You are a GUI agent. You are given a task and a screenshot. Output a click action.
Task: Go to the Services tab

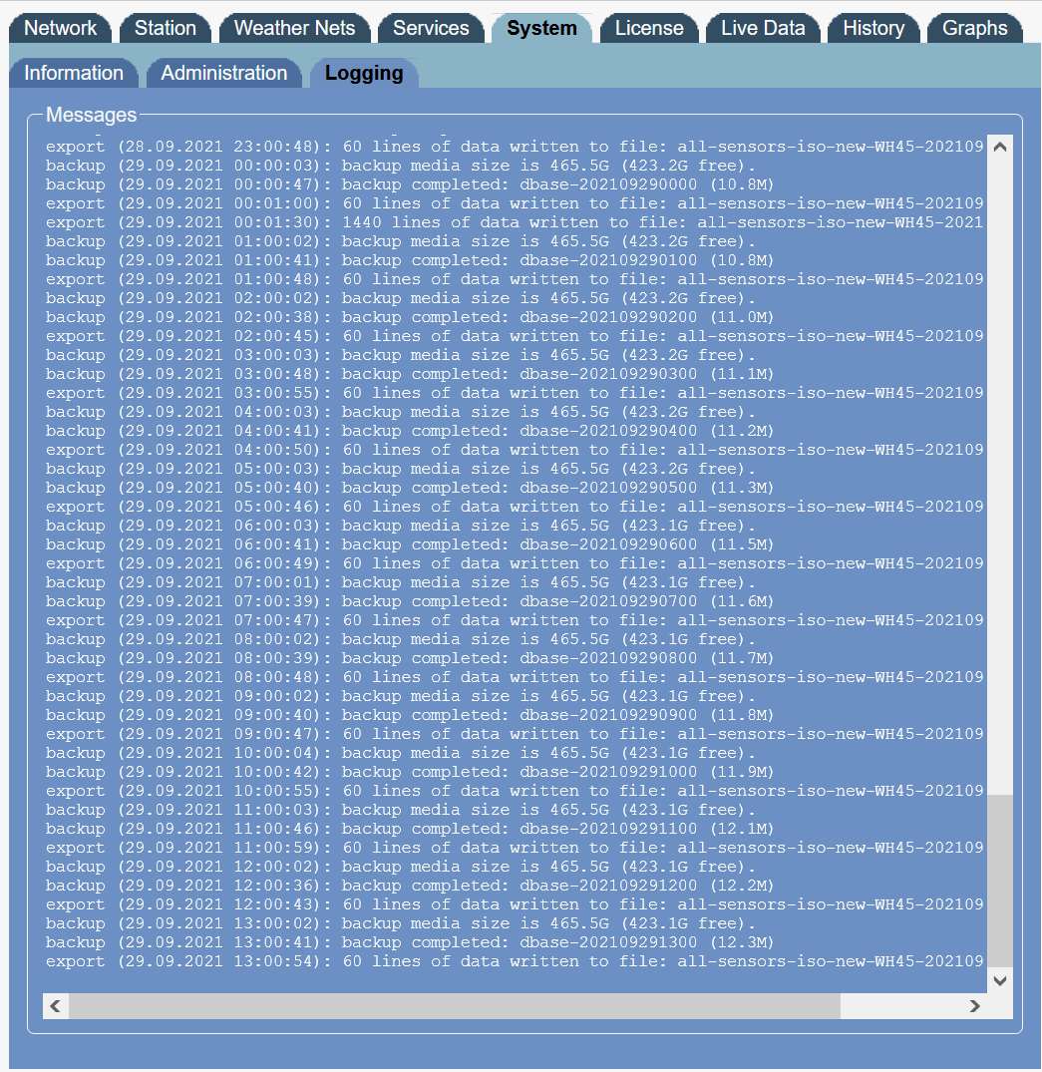tap(431, 28)
